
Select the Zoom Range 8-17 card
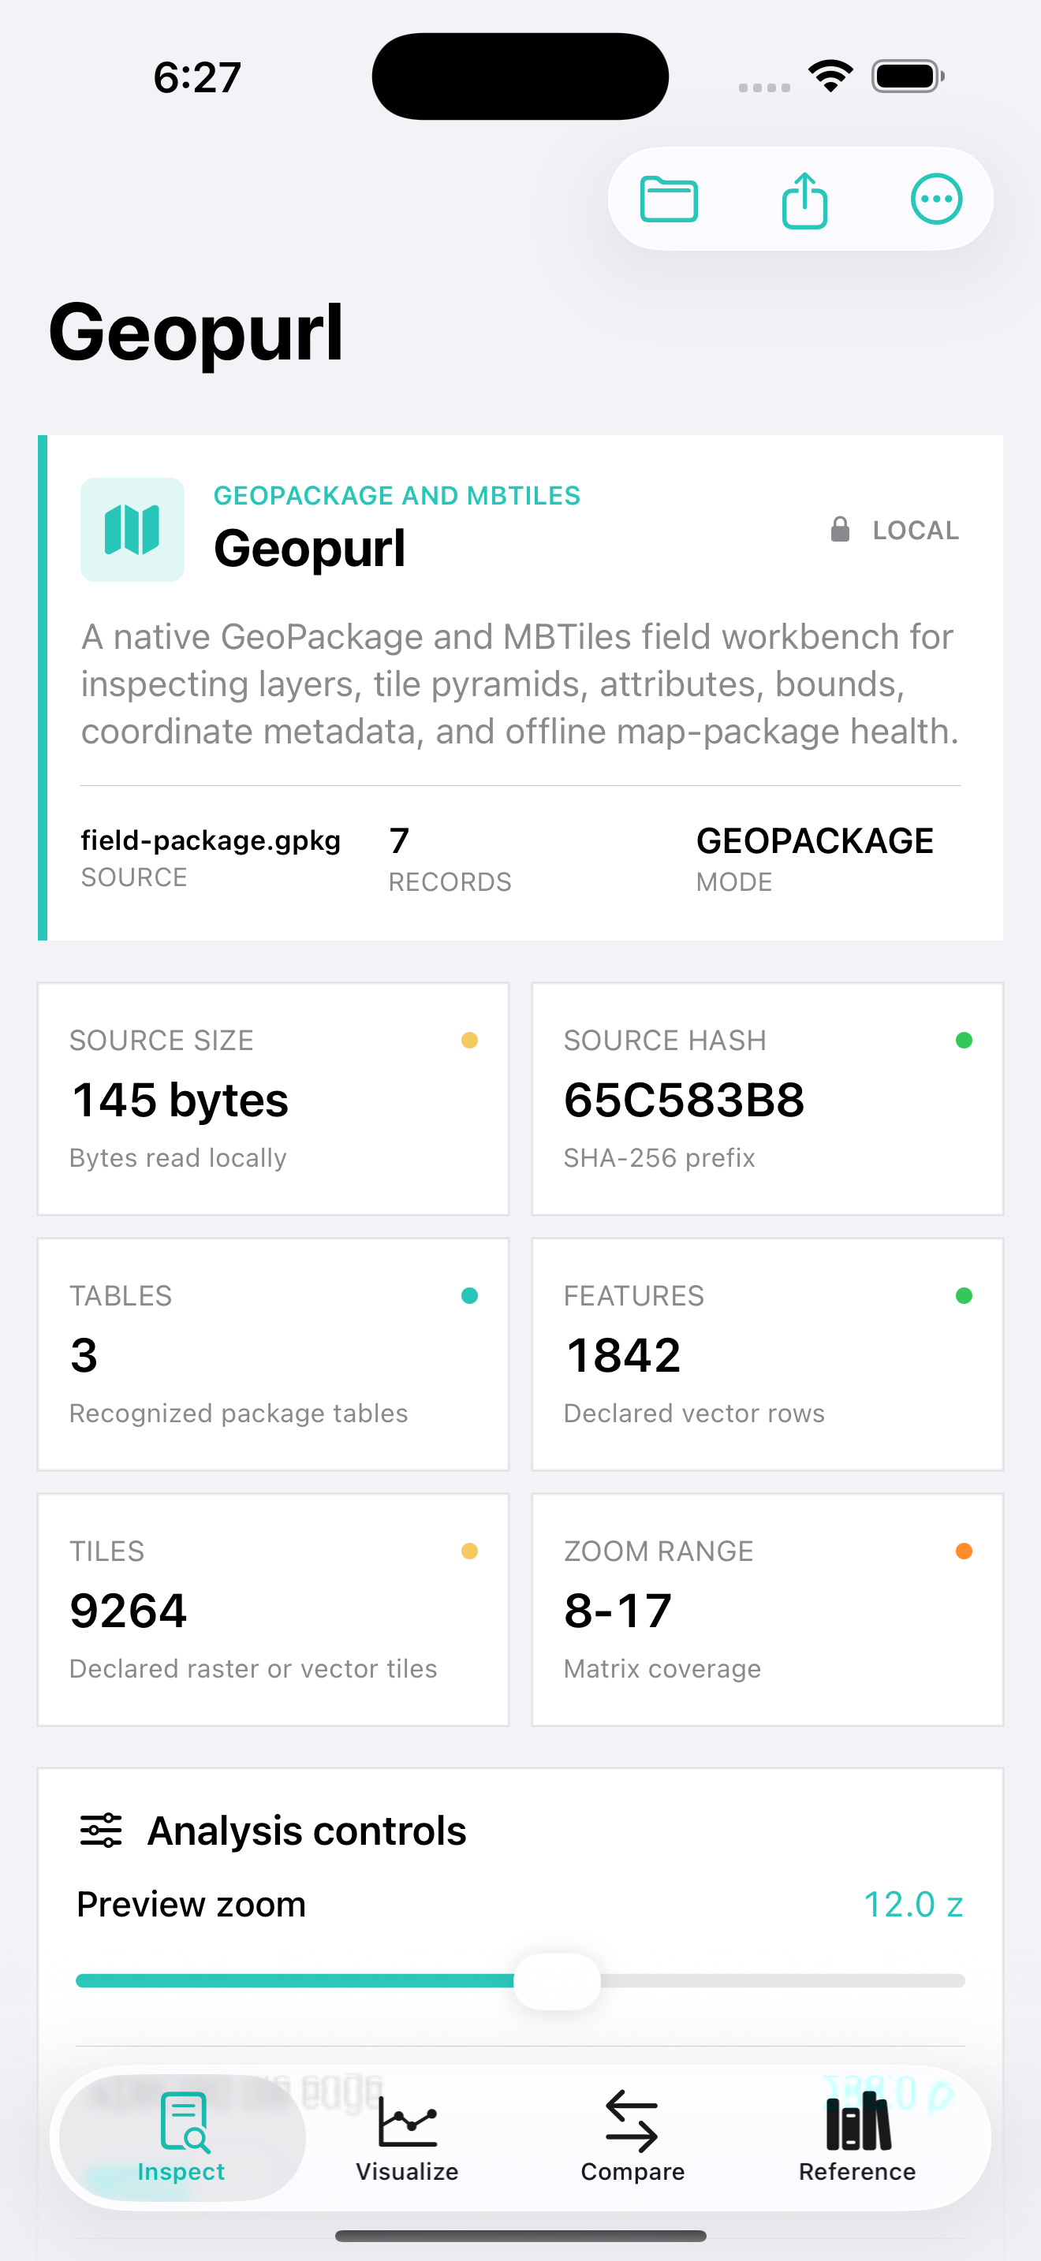tap(767, 1610)
